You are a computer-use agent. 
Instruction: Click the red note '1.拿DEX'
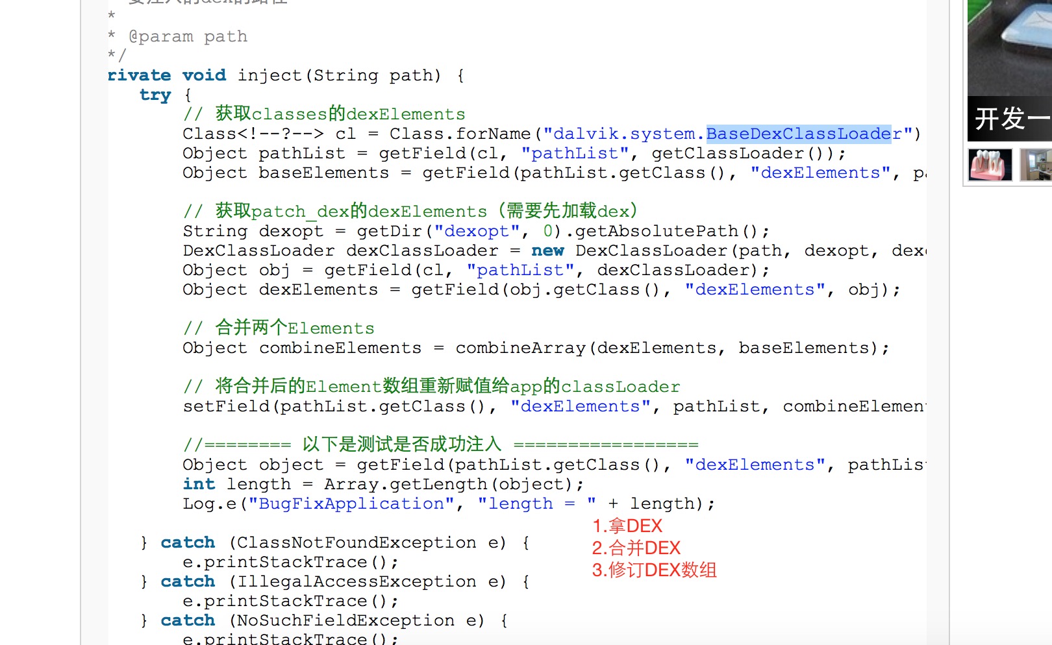pyautogui.click(x=627, y=526)
